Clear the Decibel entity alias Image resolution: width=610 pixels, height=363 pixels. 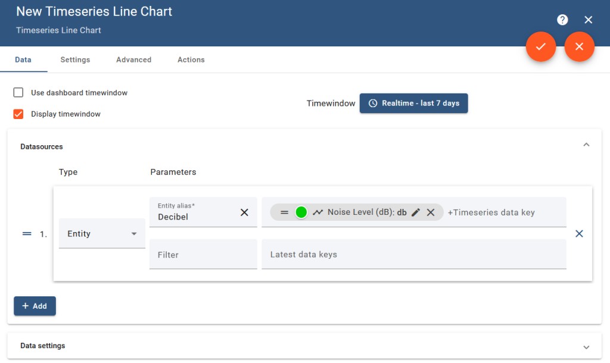coord(244,212)
